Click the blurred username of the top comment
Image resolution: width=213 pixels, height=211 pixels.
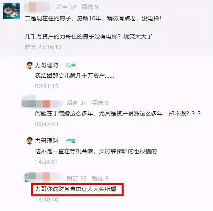[37, 7]
